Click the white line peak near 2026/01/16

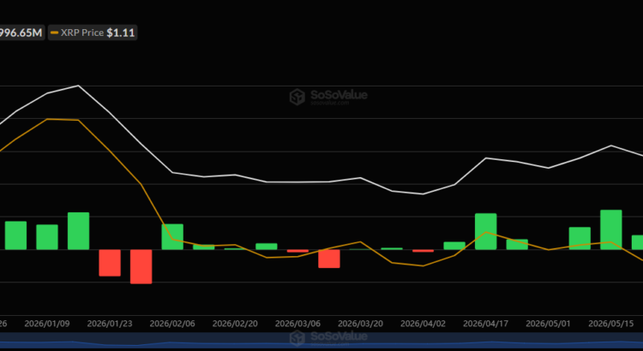point(78,86)
